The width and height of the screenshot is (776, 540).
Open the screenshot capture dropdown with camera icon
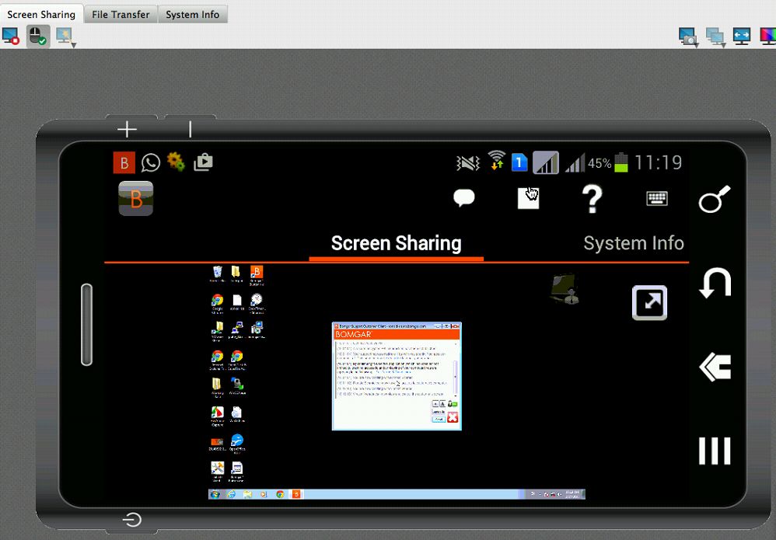[x=687, y=37]
